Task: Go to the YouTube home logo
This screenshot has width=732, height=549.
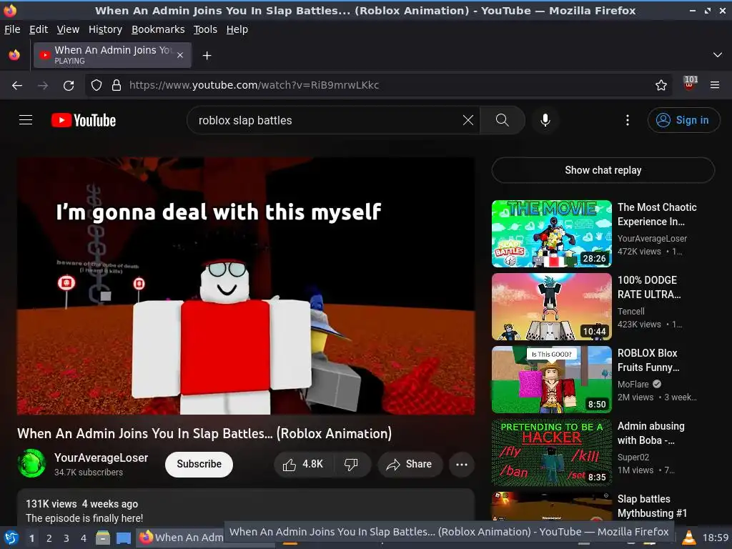Action: tap(84, 120)
